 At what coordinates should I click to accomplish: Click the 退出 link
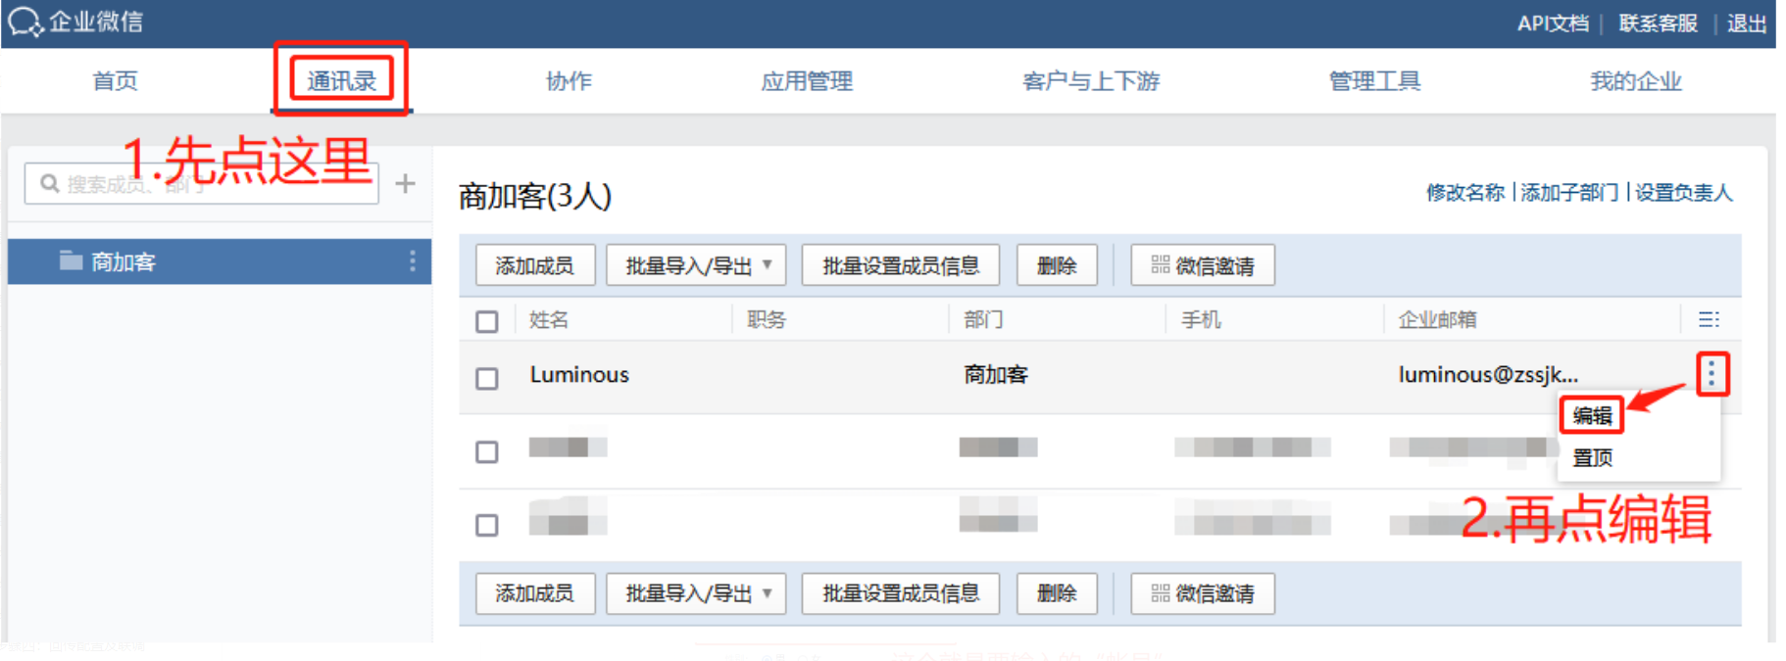click(x=1746, y=24)
